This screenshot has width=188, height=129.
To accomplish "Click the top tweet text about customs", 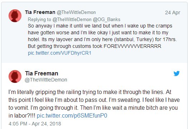I will 102,36.
